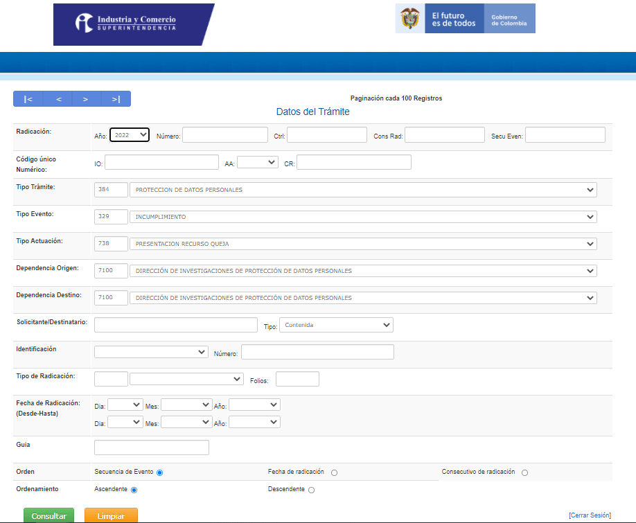Go to first page of records
The image size is (636, 523).
point(28,99)
